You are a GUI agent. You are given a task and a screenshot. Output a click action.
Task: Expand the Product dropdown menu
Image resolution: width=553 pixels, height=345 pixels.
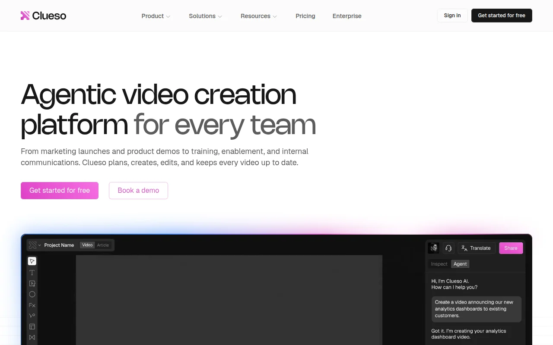tap(156, 16)
